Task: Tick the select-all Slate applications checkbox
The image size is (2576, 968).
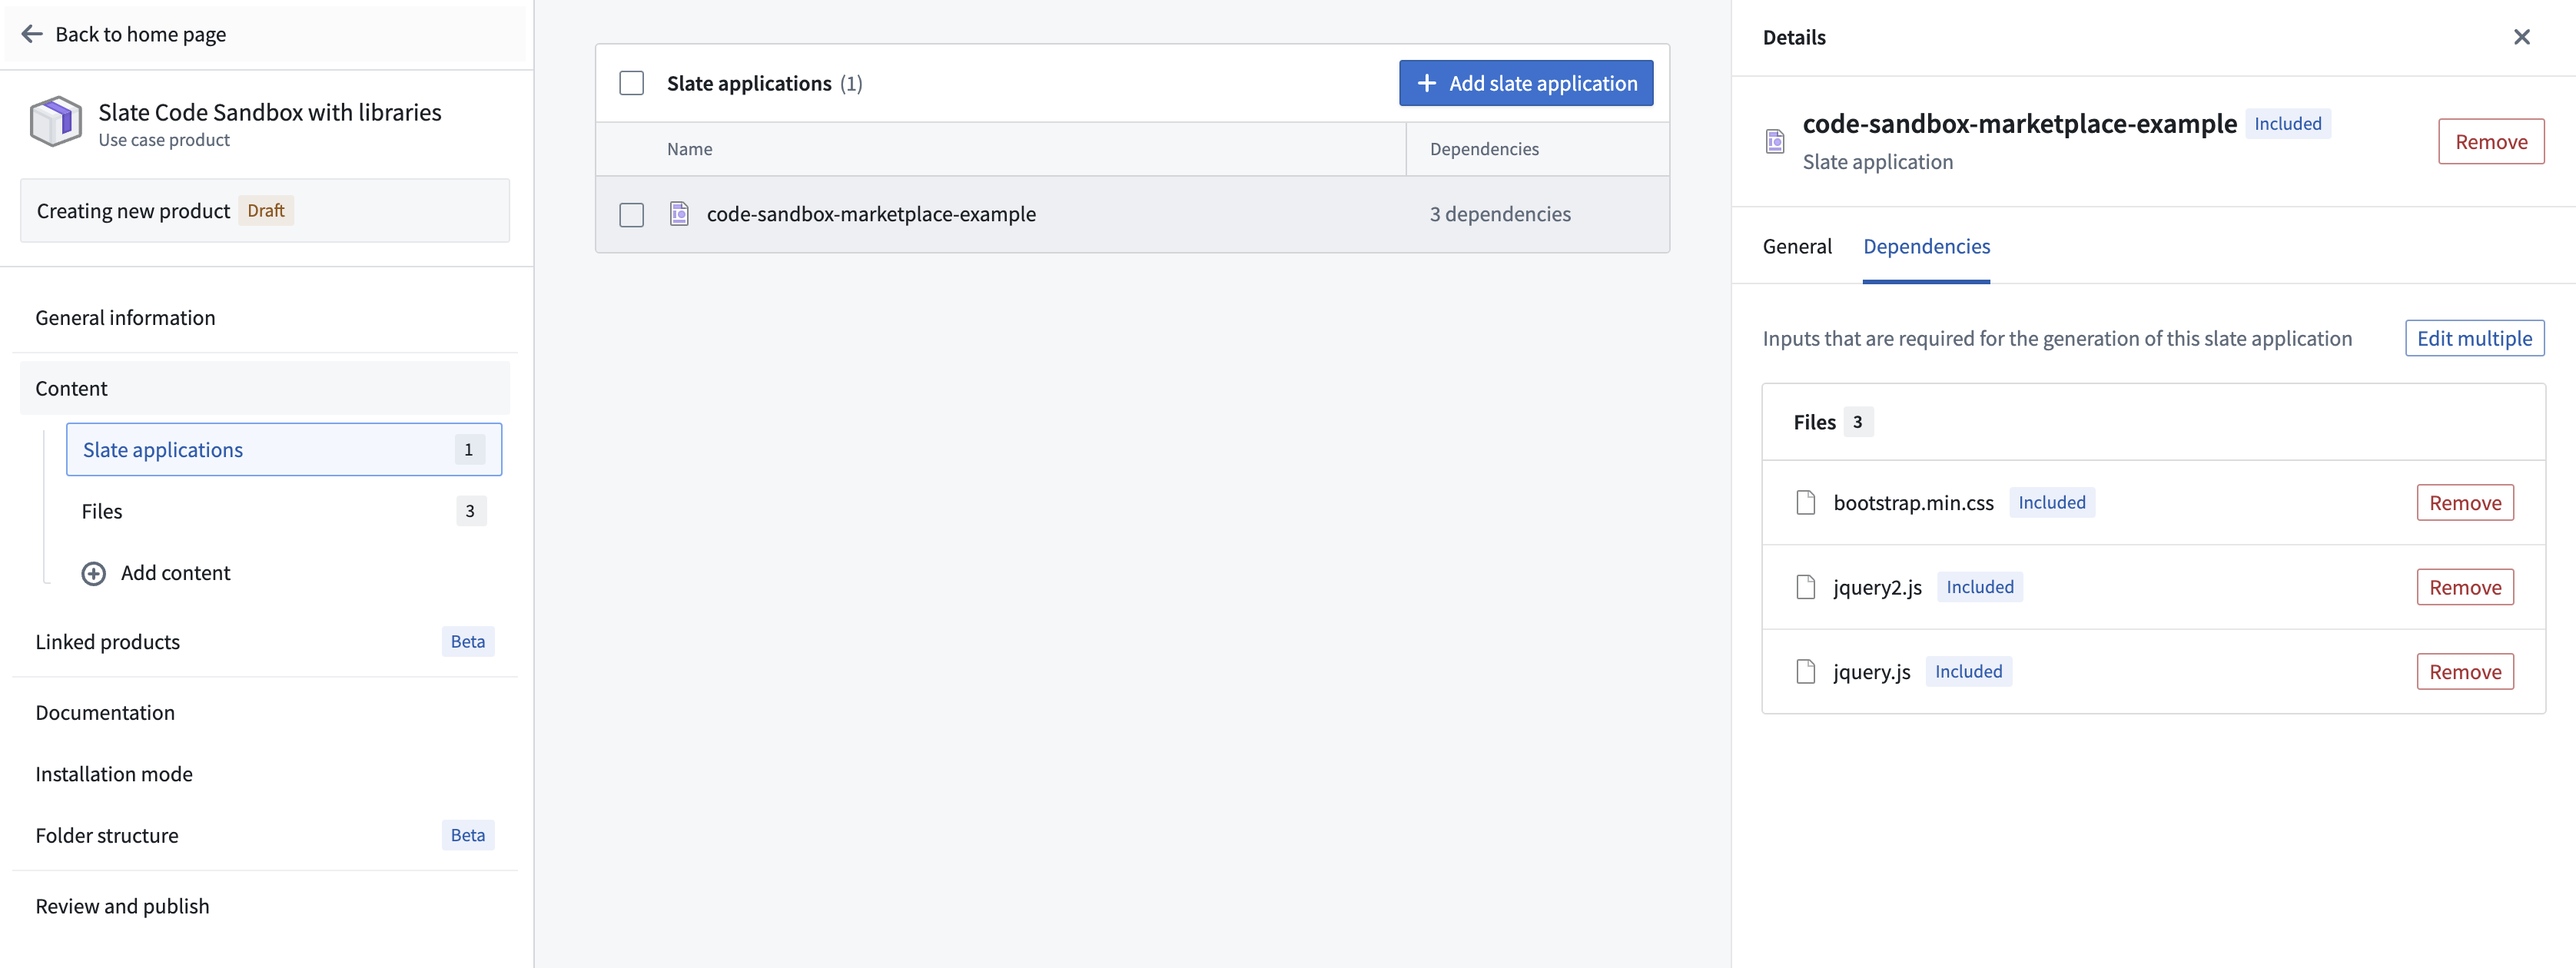Action: pyautogui.click(x=631, y=83)
